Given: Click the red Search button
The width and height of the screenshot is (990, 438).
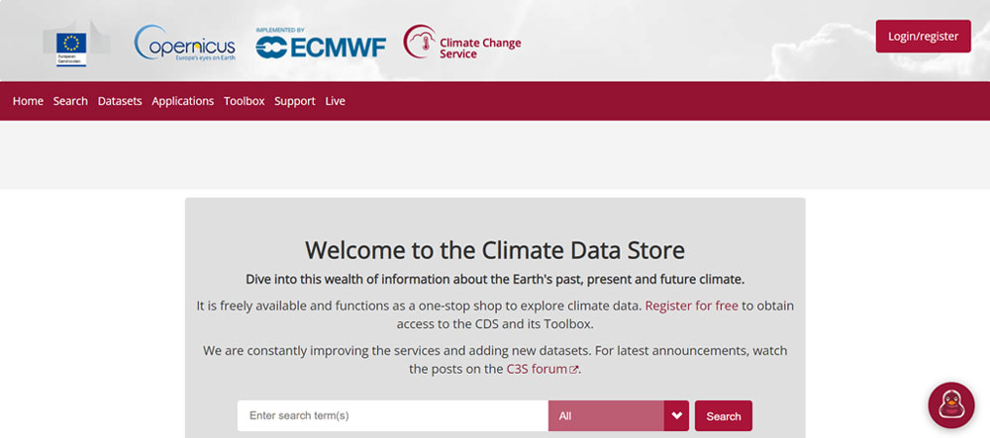Looking at the screenshot, I should tap(724, 416).
